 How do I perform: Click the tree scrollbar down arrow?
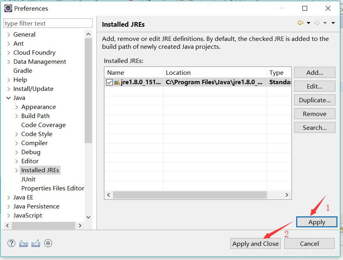point(88,217)
